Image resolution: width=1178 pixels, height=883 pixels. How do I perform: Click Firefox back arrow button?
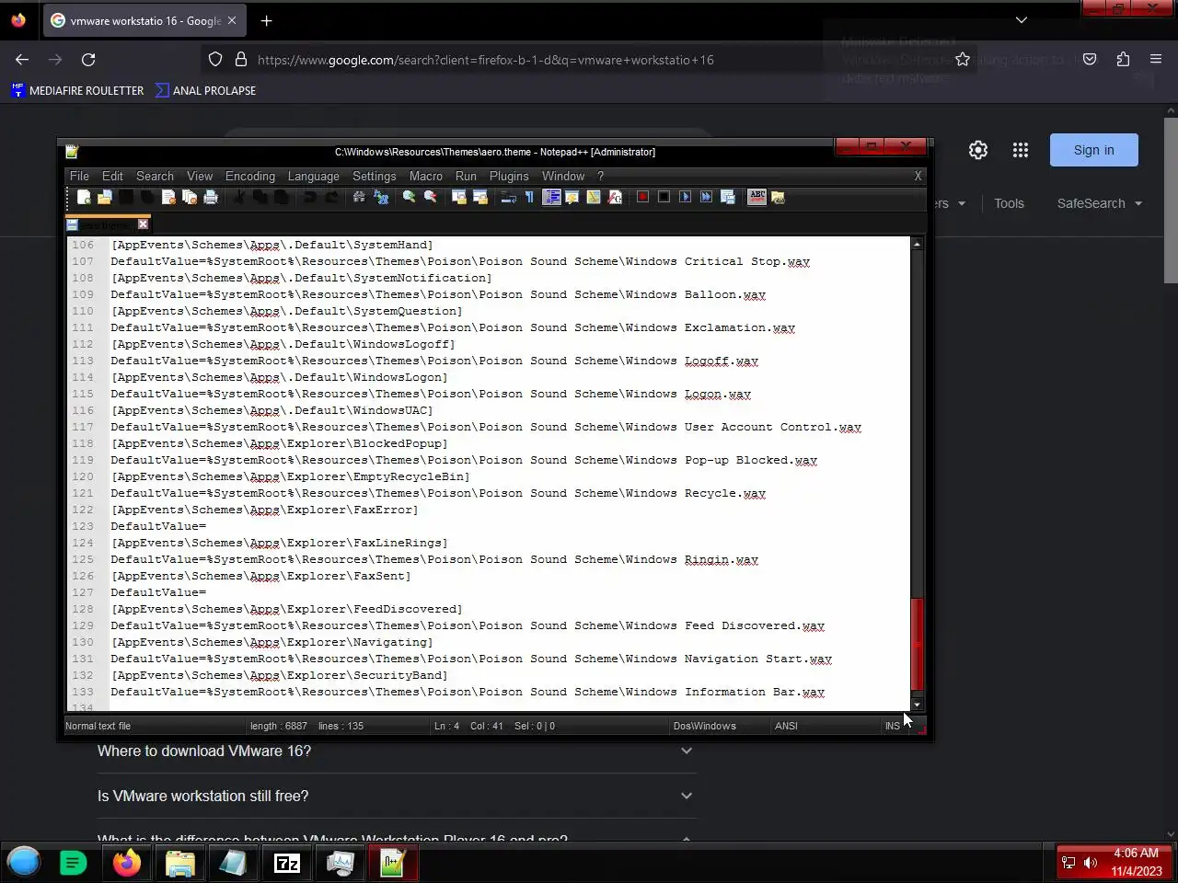(x=22, y=59)
